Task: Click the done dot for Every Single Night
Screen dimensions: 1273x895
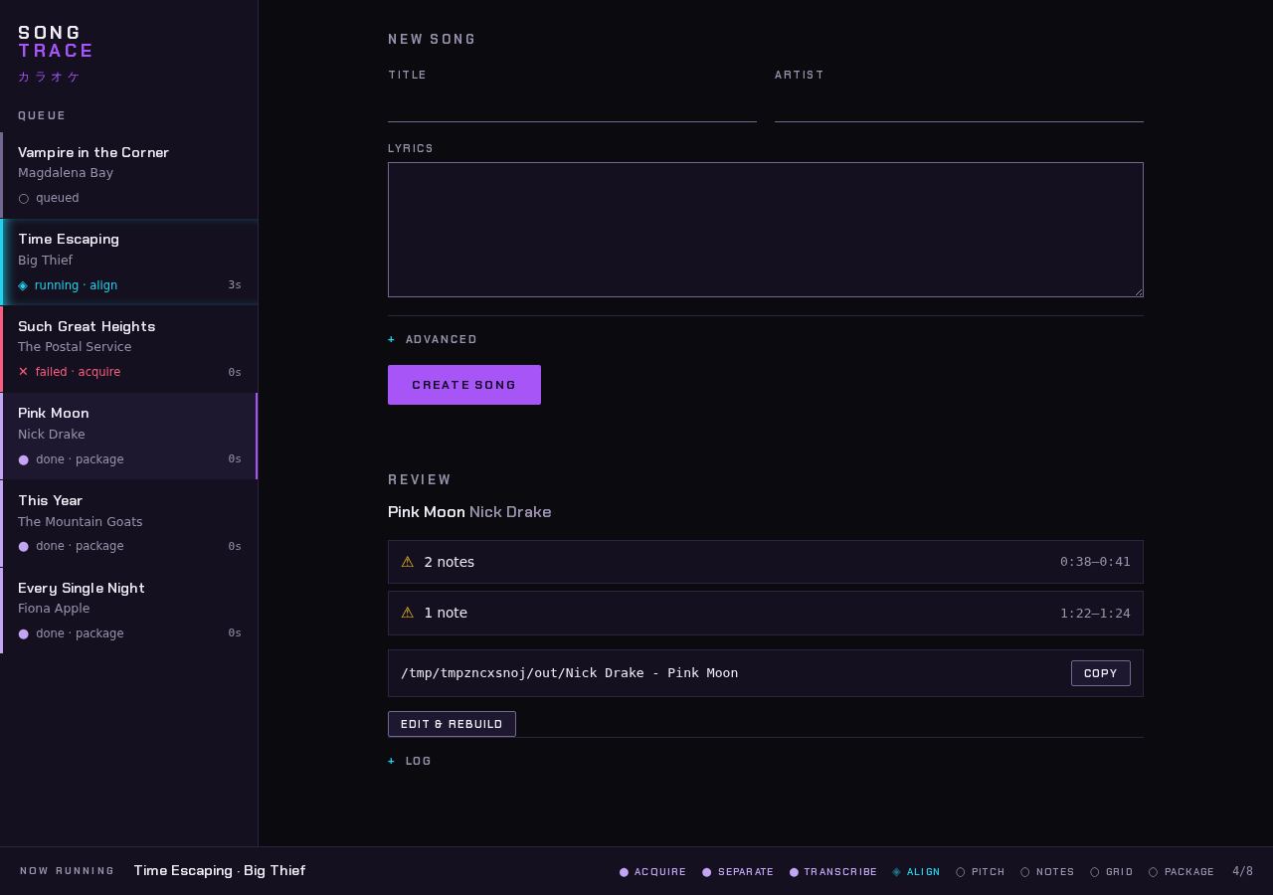Action: click(x=24, y=633)
